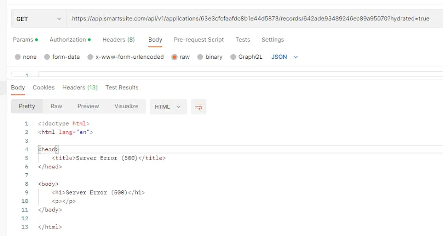The width and height of the screenshot is (443, 236).
Task: Click the h1 Server Error (500) line
Action: coord(98,193)
